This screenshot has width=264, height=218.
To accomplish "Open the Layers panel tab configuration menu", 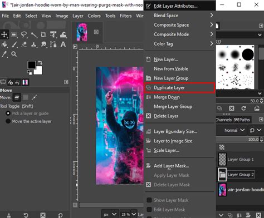I will click(x=261, y=120).
